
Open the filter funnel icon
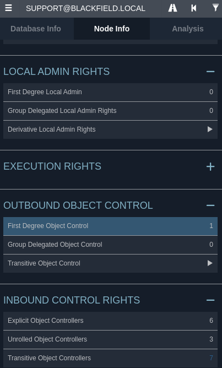[215, 8]
